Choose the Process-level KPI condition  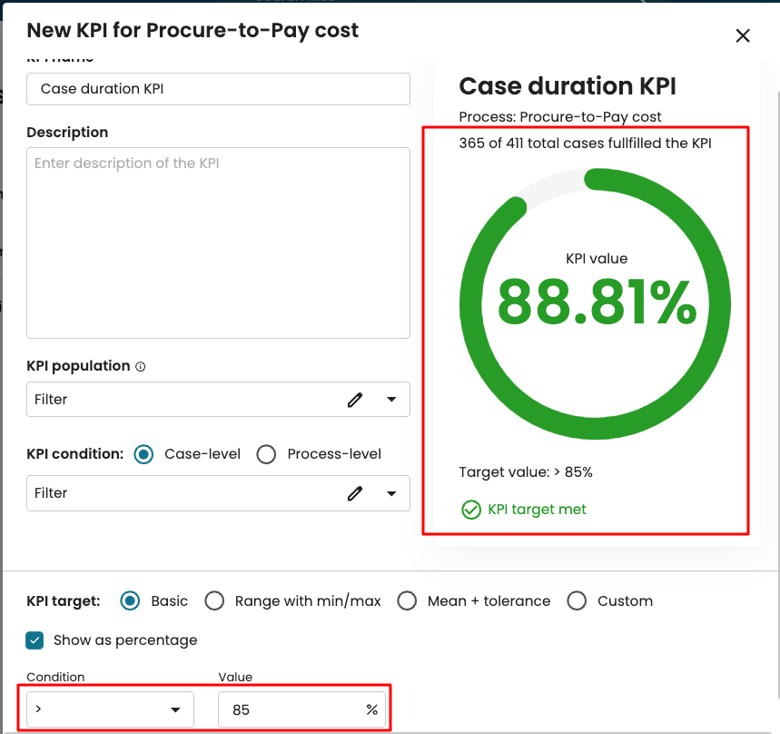coord(266,454)
